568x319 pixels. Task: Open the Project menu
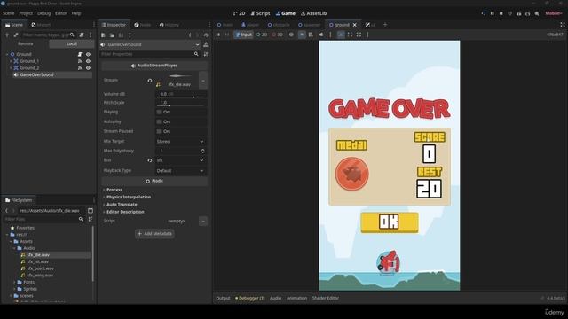click(x=26, y=13)
